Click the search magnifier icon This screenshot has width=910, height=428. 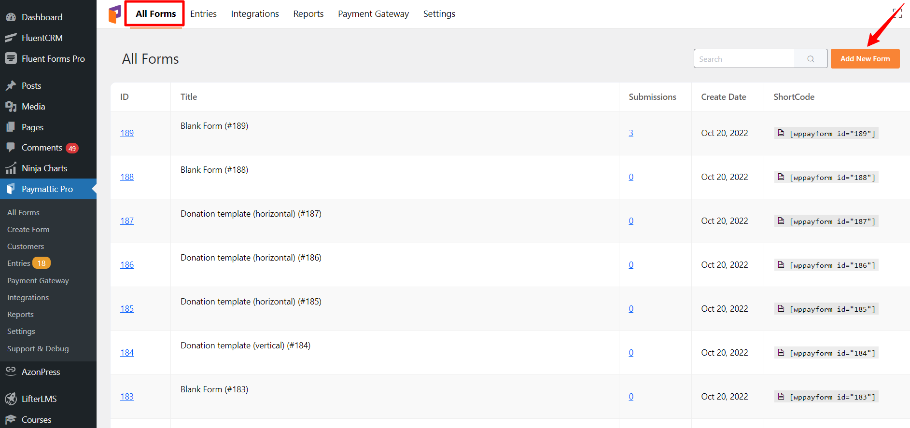811,59
